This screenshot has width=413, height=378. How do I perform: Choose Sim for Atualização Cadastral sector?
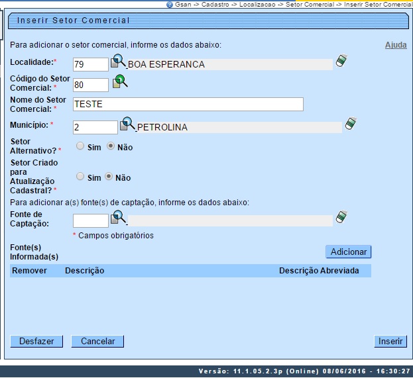(80, 177)
